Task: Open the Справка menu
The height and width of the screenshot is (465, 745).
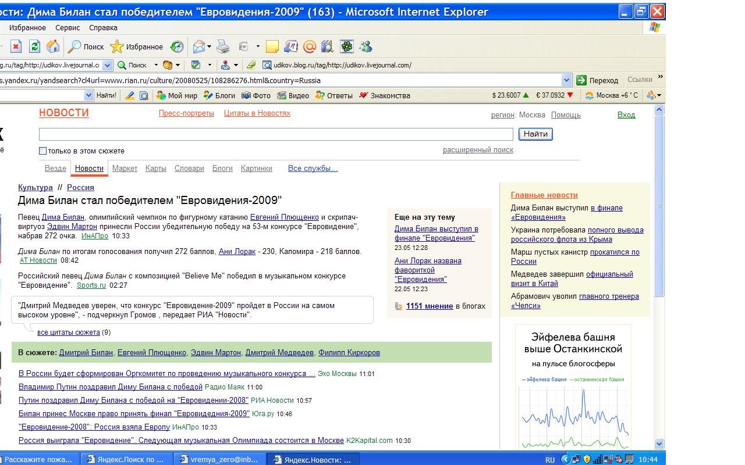Action: (104, 28)
